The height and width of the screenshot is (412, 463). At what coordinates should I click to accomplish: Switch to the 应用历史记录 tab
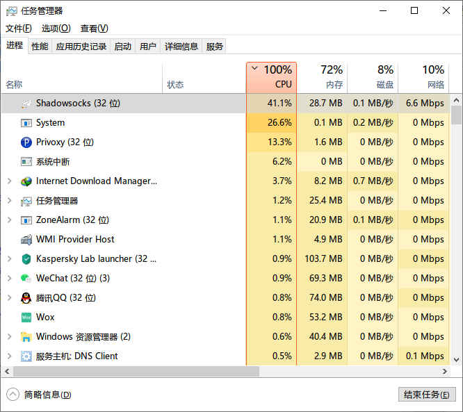click(81, 47)
